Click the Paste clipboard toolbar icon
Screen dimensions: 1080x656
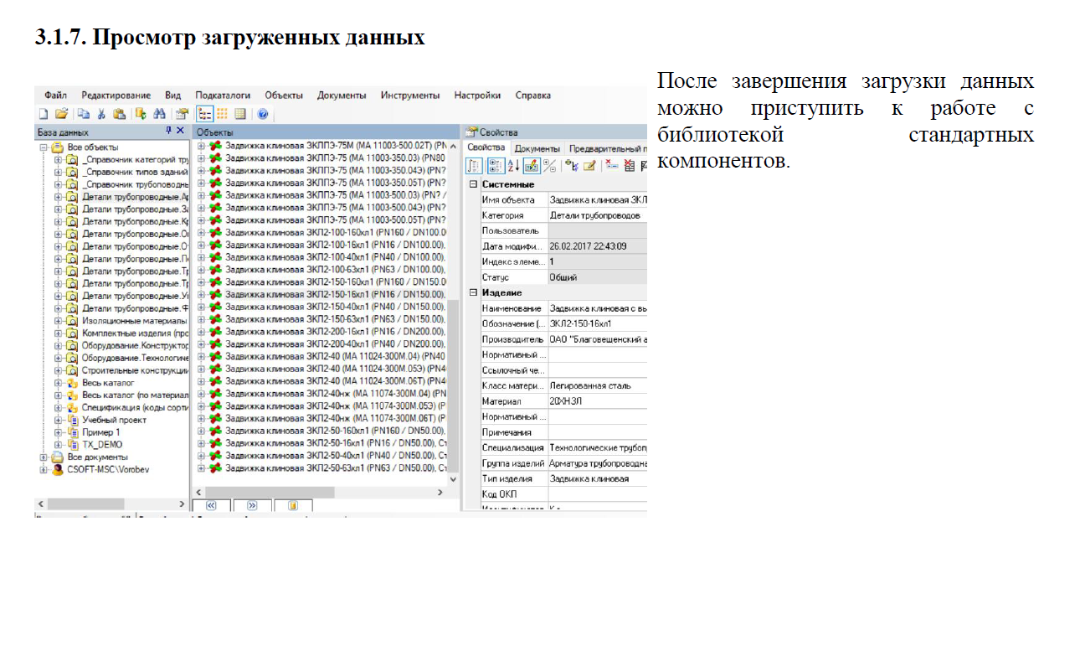tap(119, 114)
